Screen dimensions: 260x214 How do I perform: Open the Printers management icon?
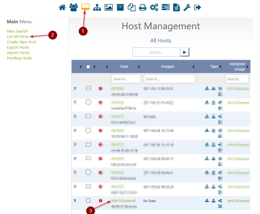143,7
